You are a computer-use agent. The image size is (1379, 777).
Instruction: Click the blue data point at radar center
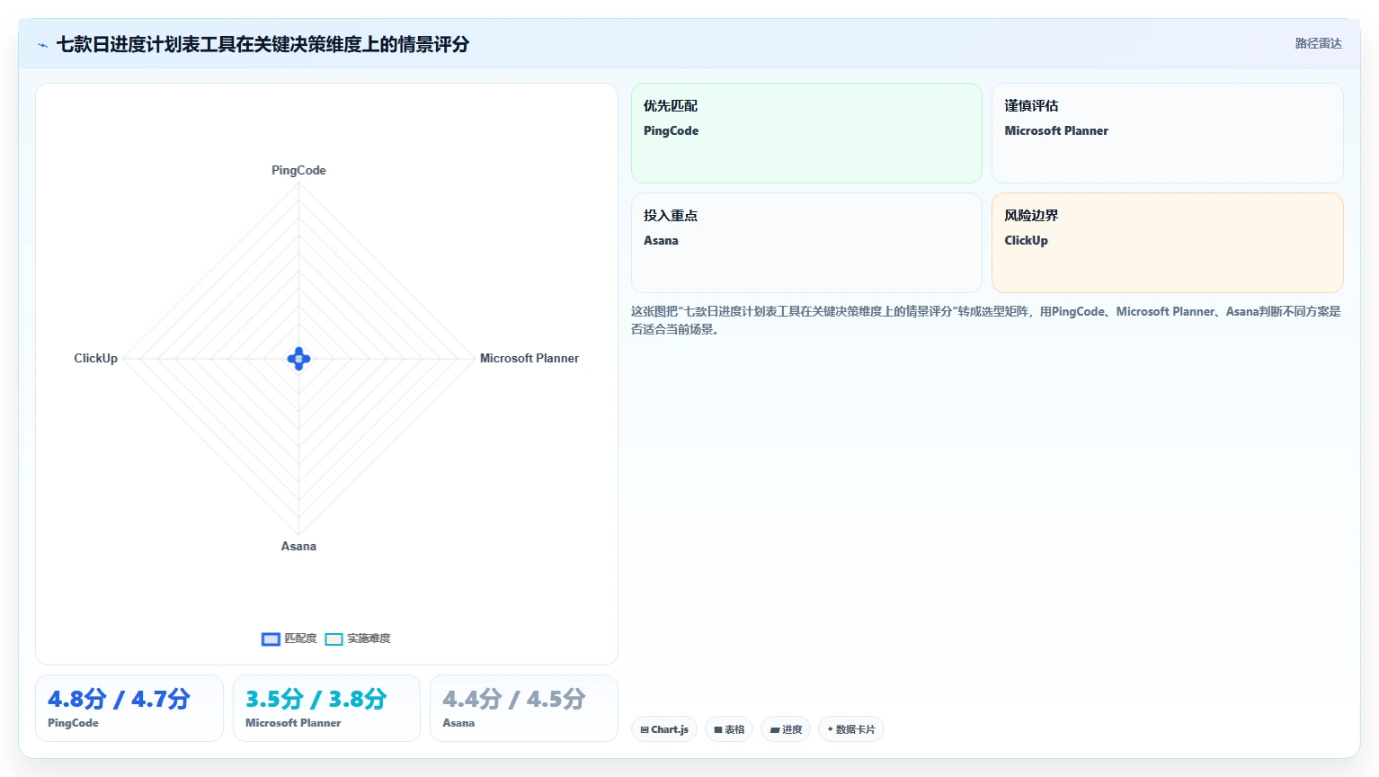pos(298,359)
